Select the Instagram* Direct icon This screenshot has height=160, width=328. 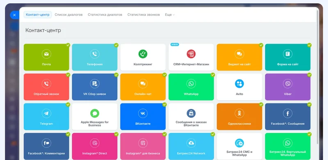95,143
